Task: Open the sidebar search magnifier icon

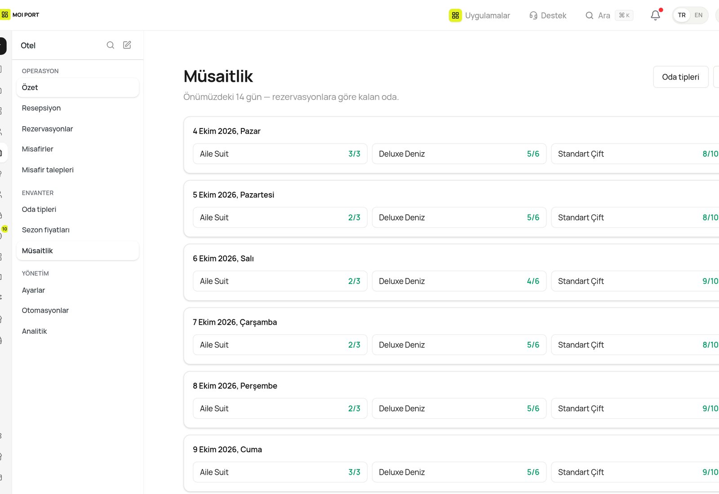Action: (110, 45)
